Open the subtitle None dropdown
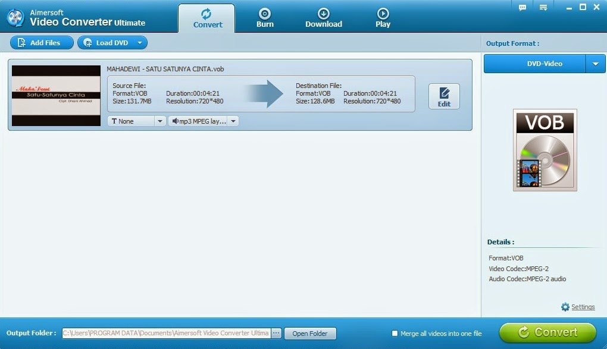The width and height of the screenshot is (607, 349). pos(137,121)
